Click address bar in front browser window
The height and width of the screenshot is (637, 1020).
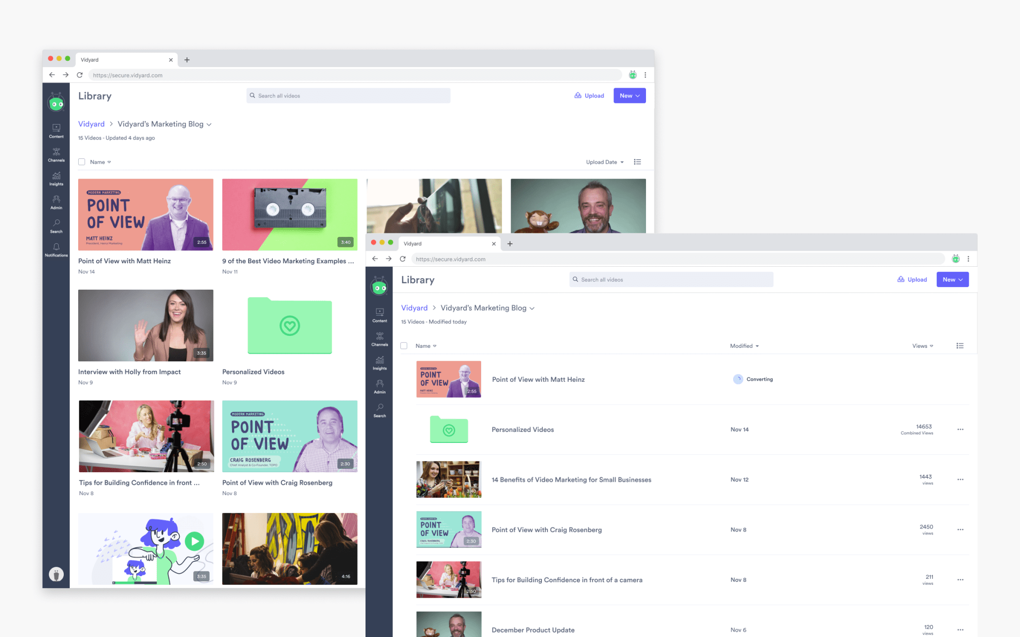tap(678, 259)
